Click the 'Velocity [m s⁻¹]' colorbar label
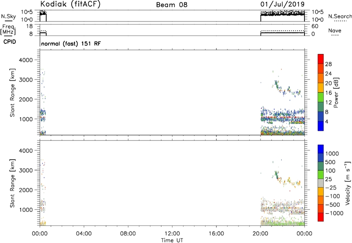352x243 pixels. [x=348, y=183]
